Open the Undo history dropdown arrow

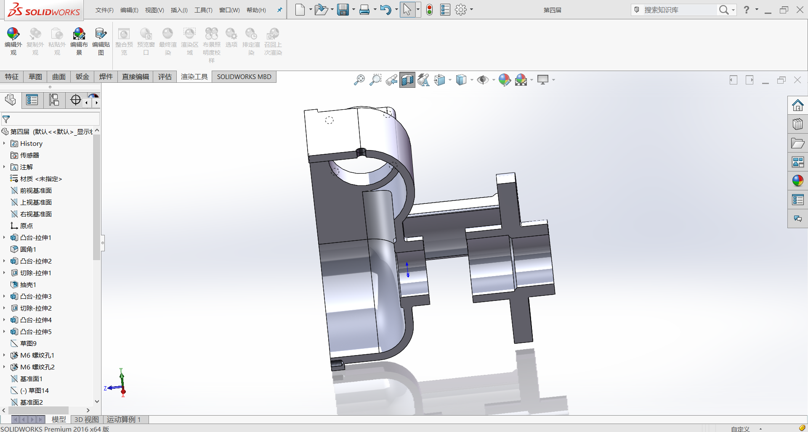point(396,10)
